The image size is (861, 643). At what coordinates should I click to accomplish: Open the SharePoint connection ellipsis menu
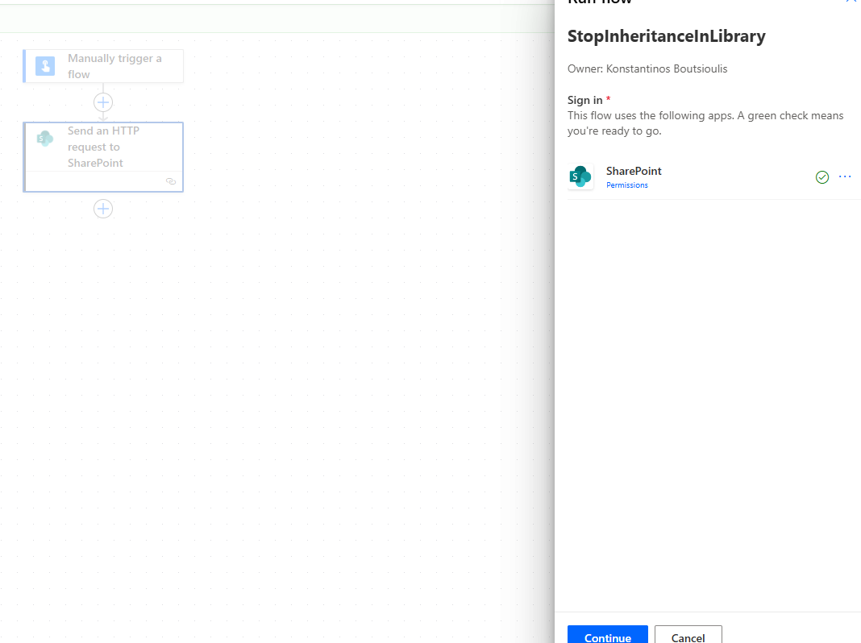coord(845,177)
